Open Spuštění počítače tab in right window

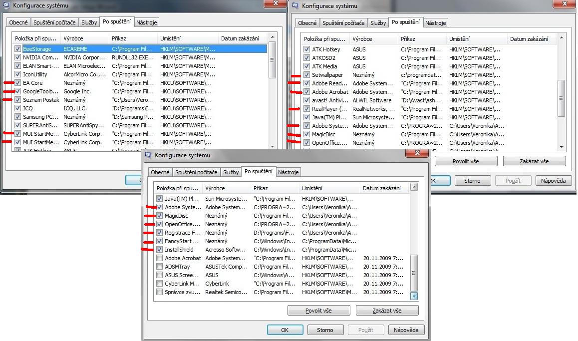tap(343, 22)
